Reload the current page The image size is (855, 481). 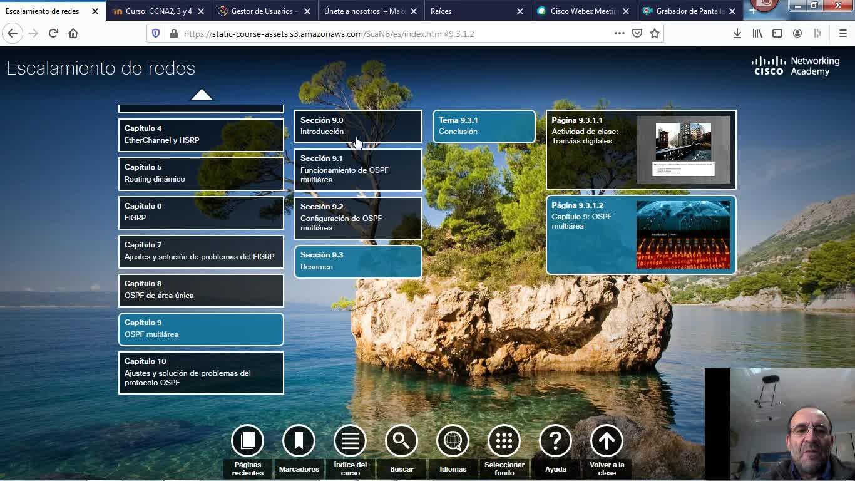[53, 34]
